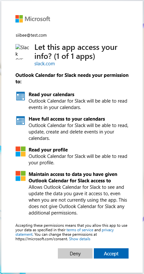Click the Maintain access to data heading

coord(73,178)
